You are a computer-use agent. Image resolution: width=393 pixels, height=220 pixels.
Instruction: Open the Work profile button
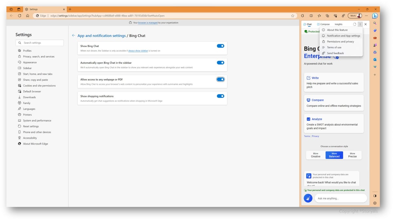[x=355, y=15]
